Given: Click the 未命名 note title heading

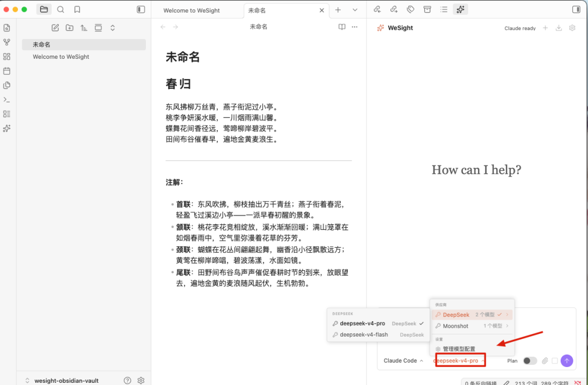Looking at the screenshot, I should pyautogui.click(x=182, y=57).
